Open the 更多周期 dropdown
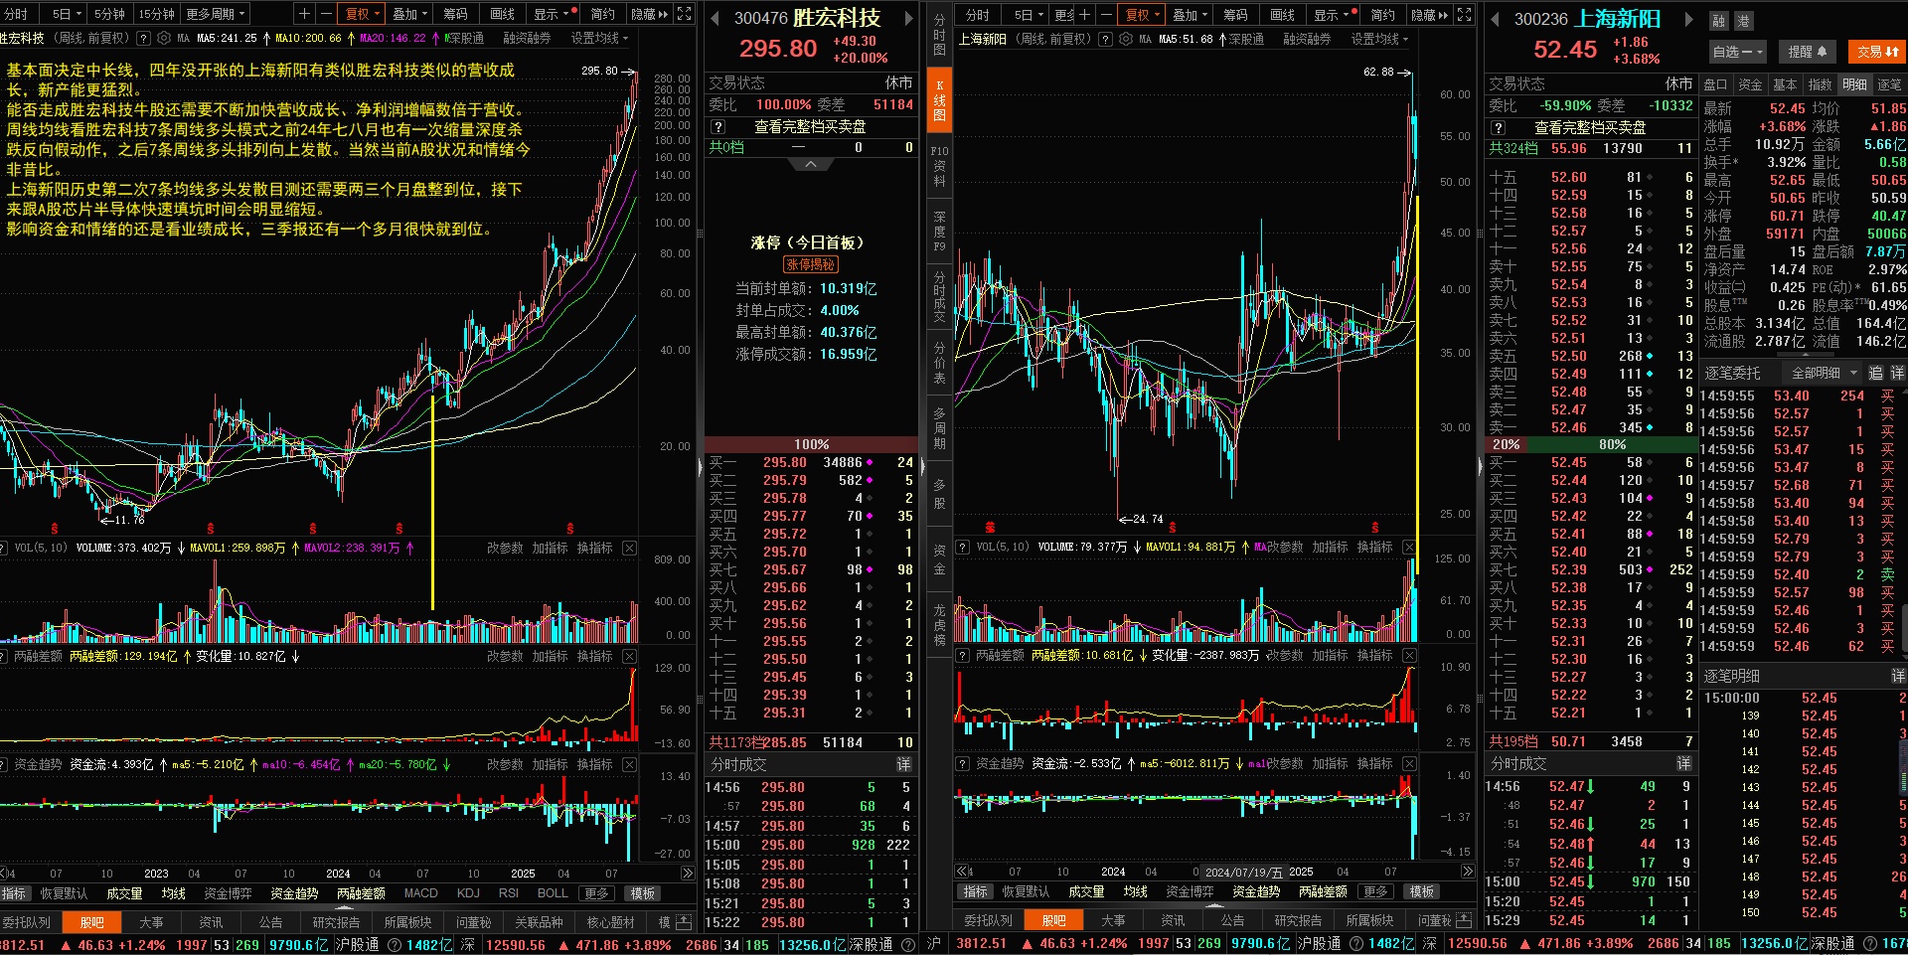The image size is (1908, 955). tap(215, 14)
